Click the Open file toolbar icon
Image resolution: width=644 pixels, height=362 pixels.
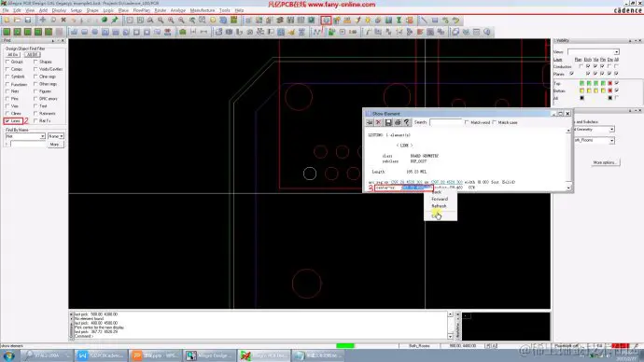18,21
